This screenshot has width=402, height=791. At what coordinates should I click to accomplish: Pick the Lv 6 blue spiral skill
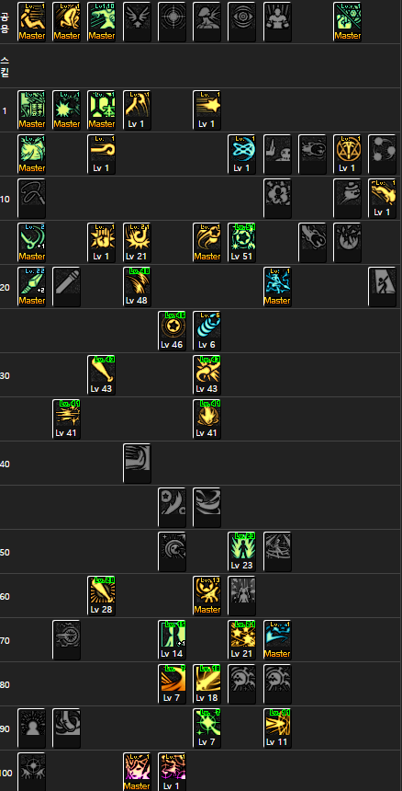(207, 331)
